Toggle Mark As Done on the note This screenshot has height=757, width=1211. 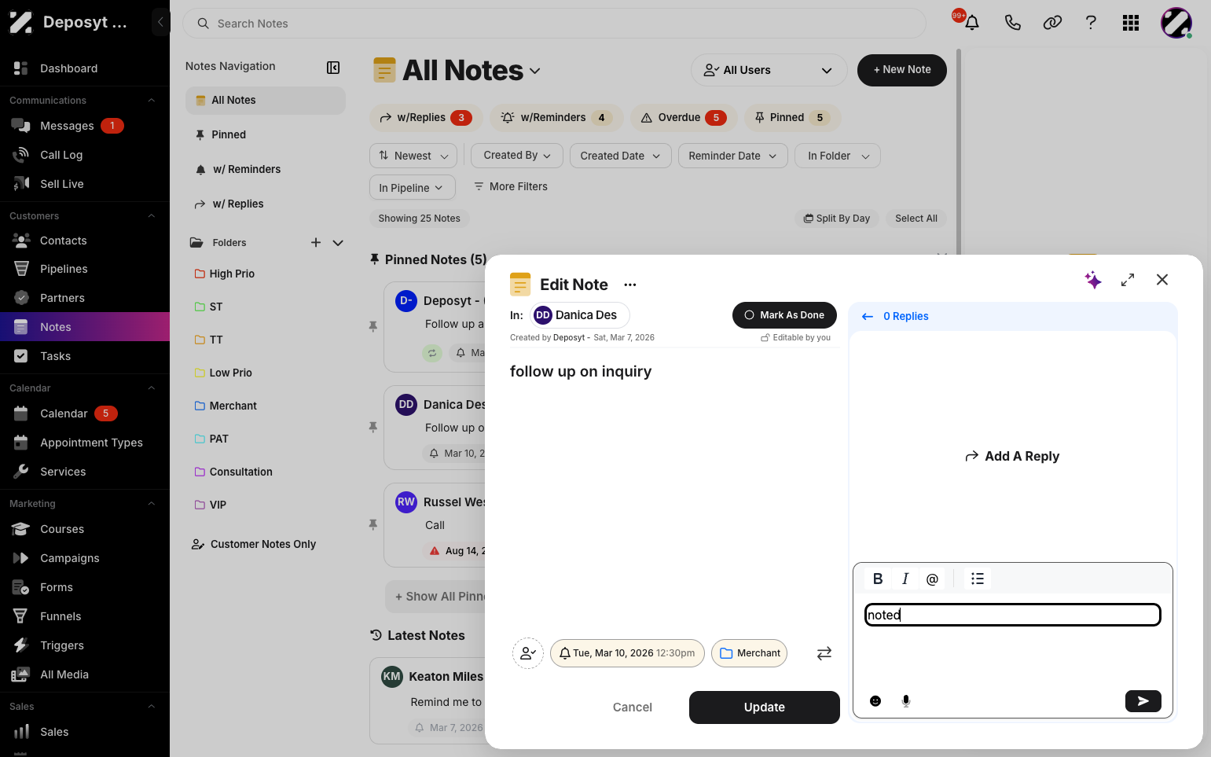784,315
